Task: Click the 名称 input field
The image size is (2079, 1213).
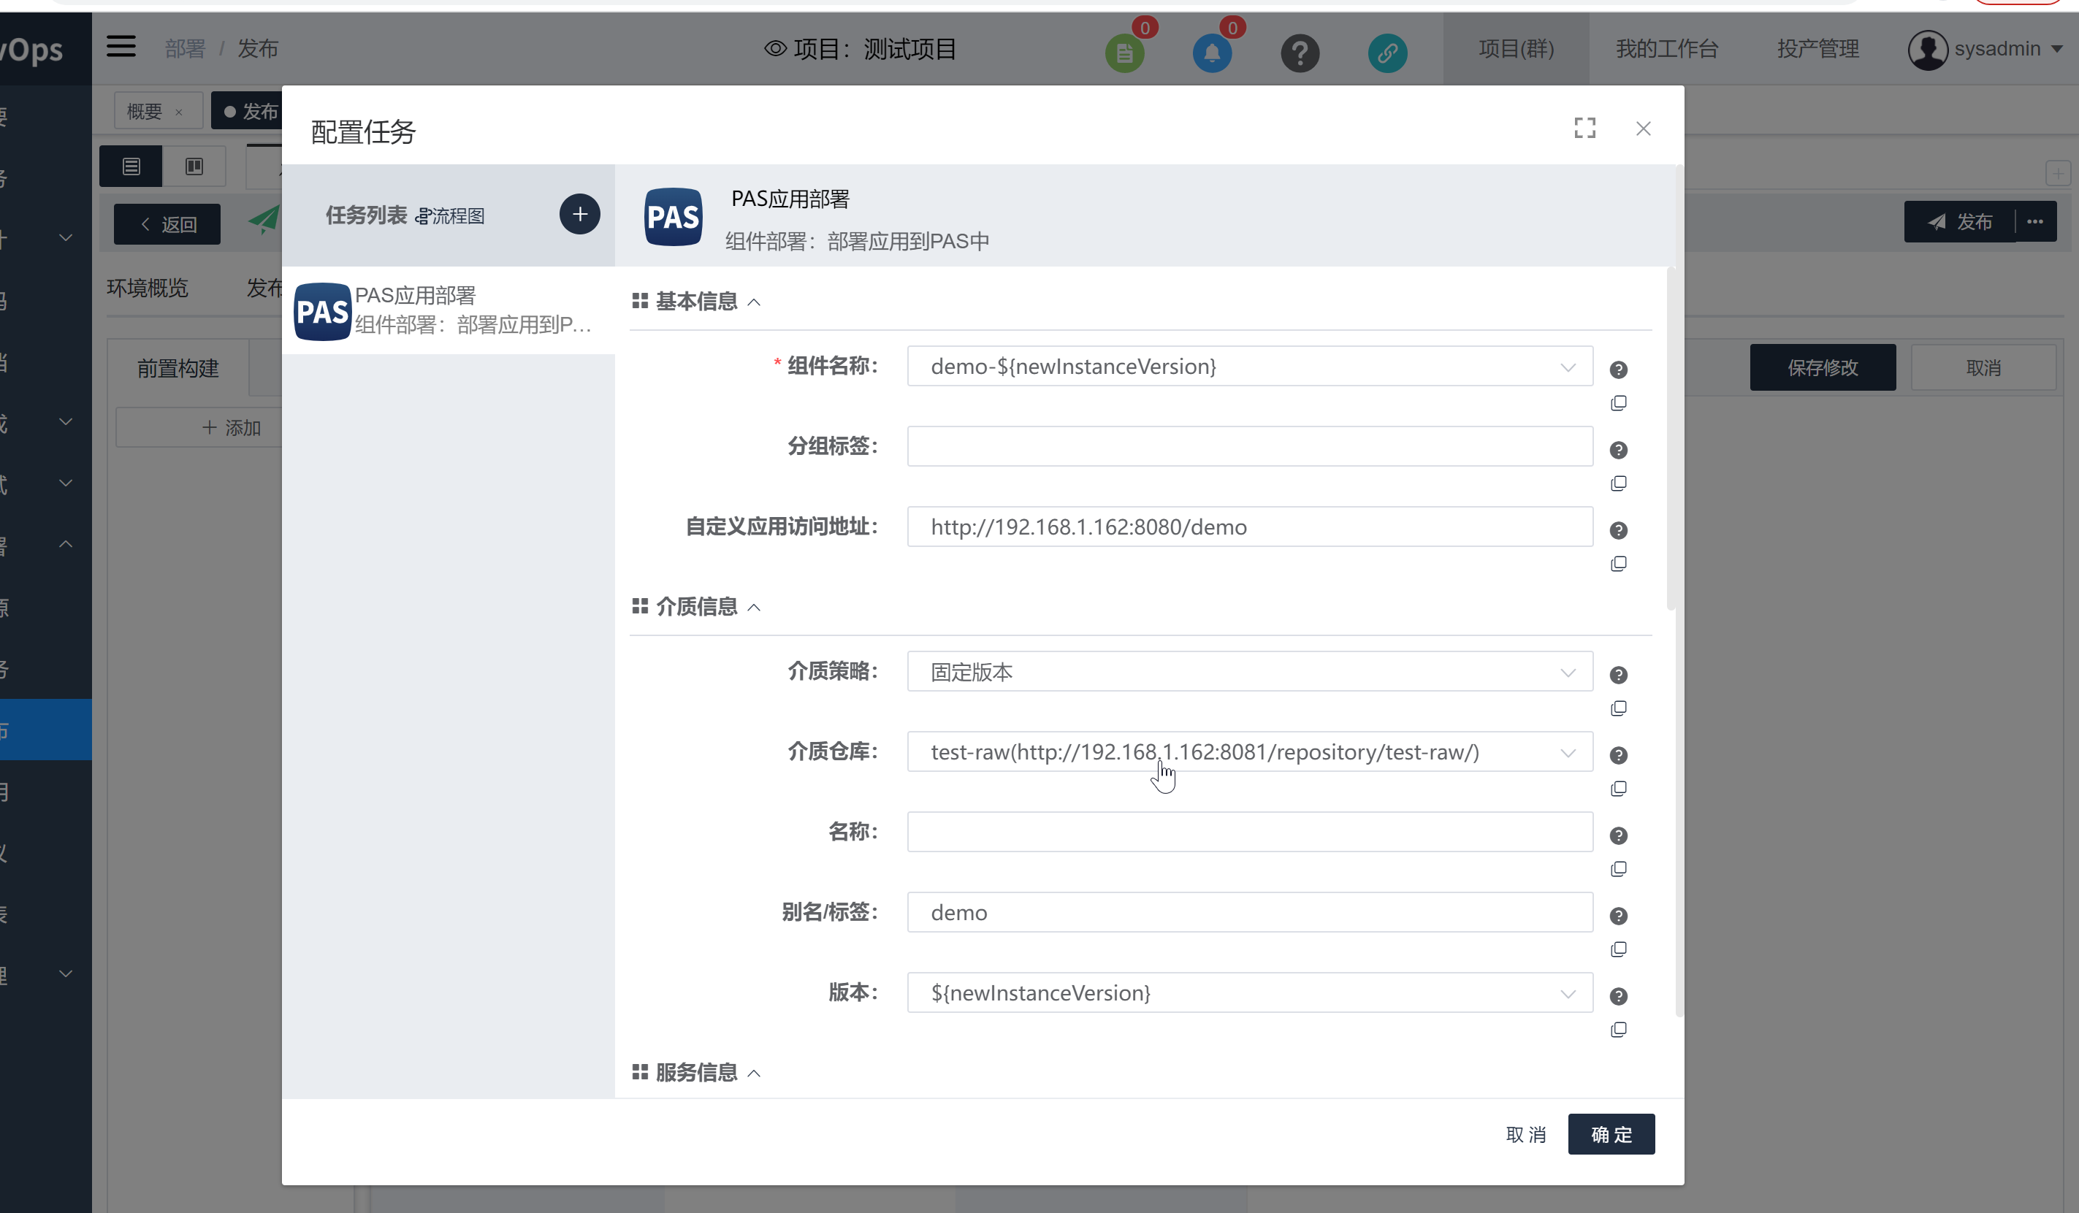Action: 1249,832
